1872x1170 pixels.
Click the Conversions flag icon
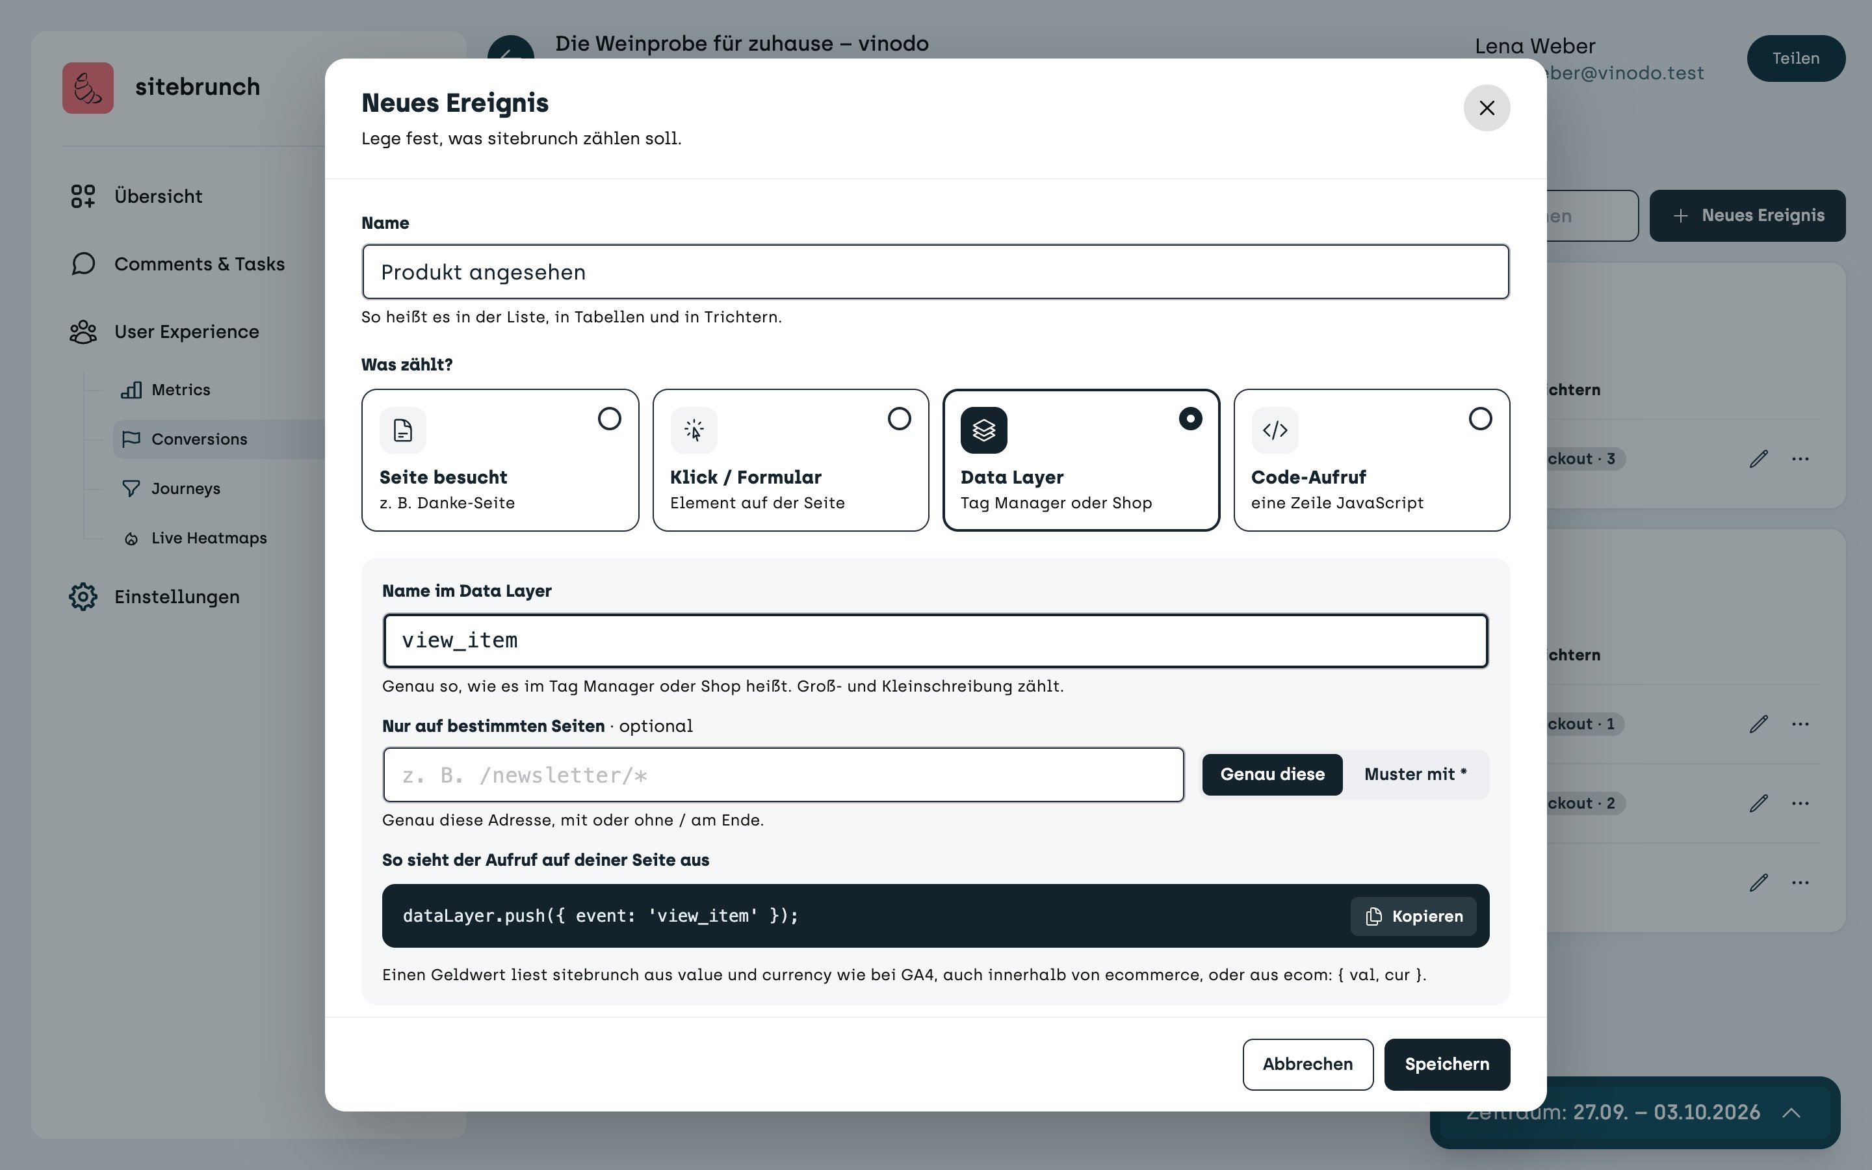pyautogui.click(x=131, y=439)
